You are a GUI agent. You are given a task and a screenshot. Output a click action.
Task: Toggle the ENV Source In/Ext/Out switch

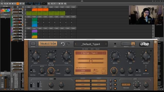click(31, 85)
